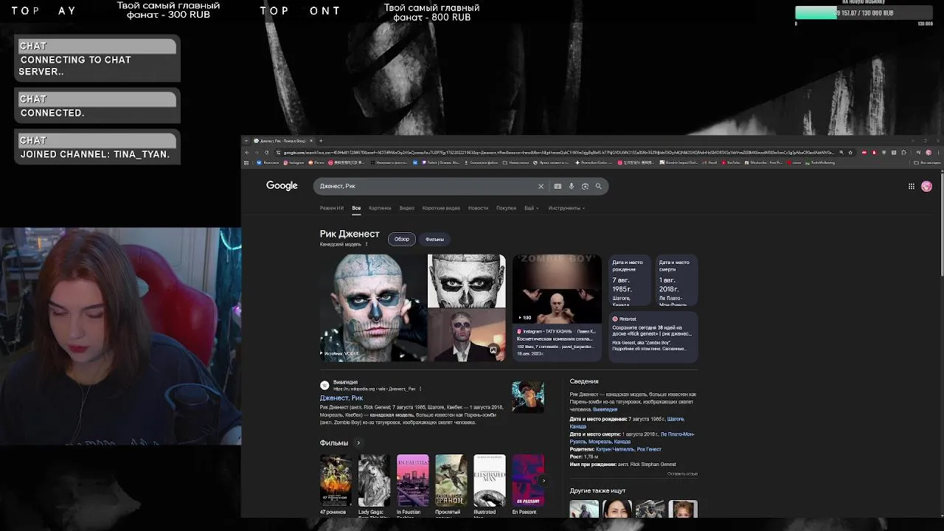Submit search with the magnifier icon
The height and width of the screenshot is (531, 944).
[x=598, y=187]
